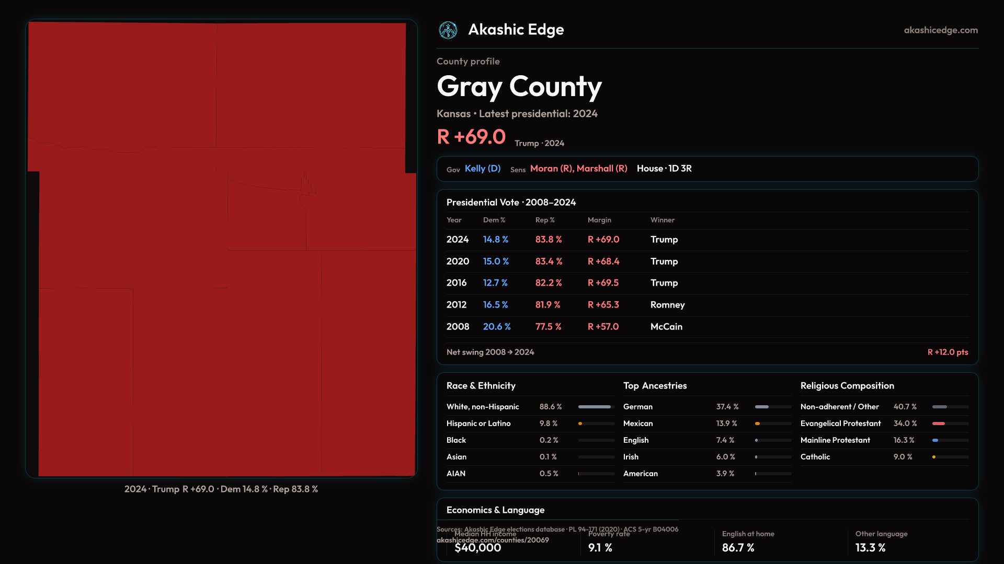Click the Margin column header

(599, 220)
